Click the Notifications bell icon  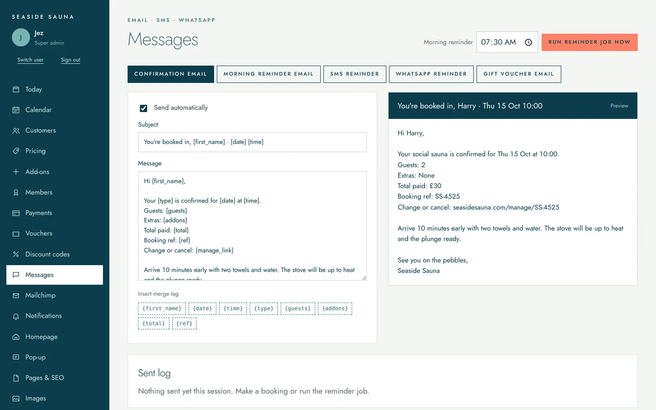coord(16,316)
